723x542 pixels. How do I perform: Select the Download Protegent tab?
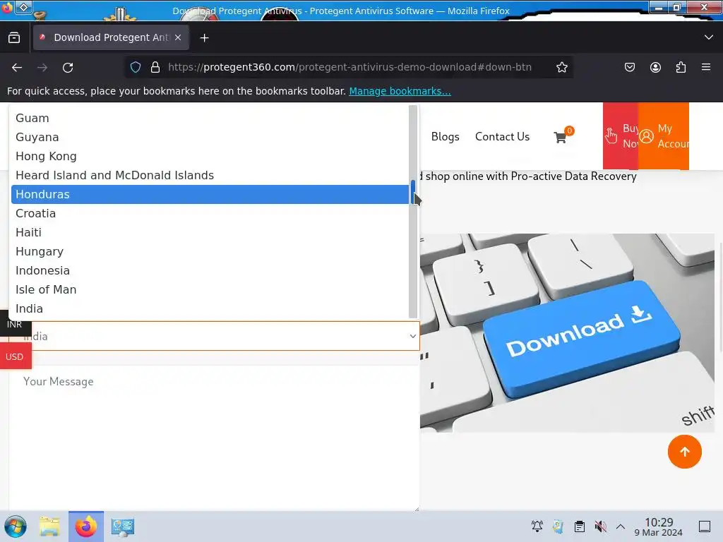tap(111, 37)
